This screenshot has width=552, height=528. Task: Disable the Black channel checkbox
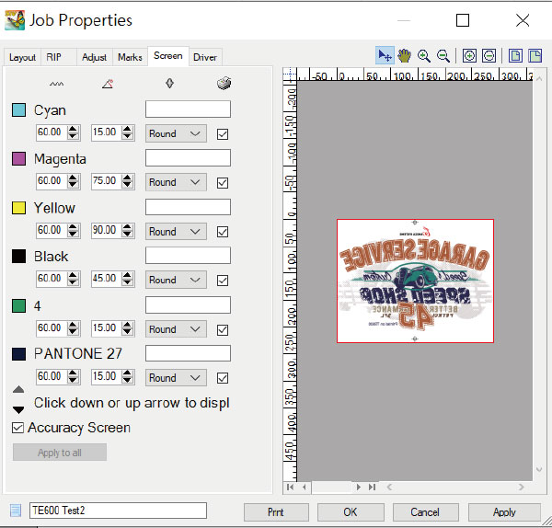tap(222, 280)
